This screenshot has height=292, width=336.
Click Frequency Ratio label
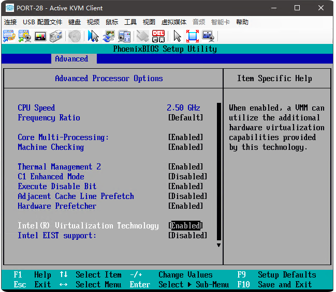[49, 118]
